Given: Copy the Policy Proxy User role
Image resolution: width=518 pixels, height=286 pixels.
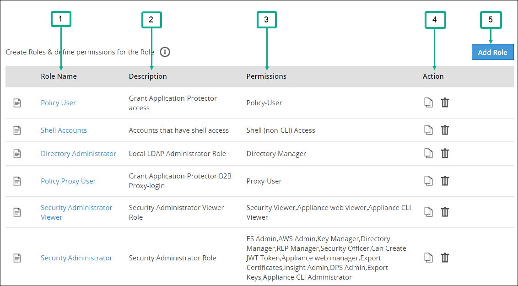Looking at the screenshot, I should point(428,181).
